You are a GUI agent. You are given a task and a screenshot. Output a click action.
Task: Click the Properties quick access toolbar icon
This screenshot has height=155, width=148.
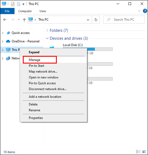point(13,4)
